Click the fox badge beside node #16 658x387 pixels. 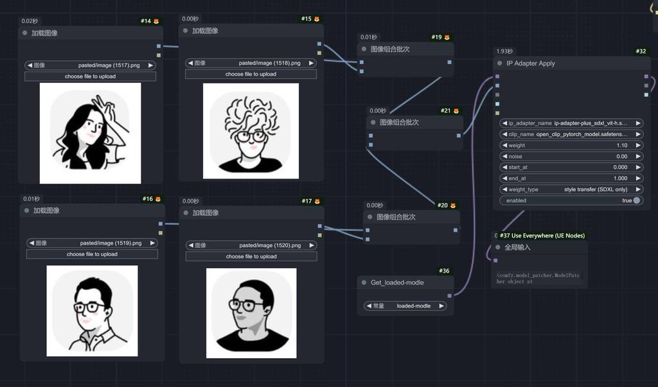[x=158, y=199]
